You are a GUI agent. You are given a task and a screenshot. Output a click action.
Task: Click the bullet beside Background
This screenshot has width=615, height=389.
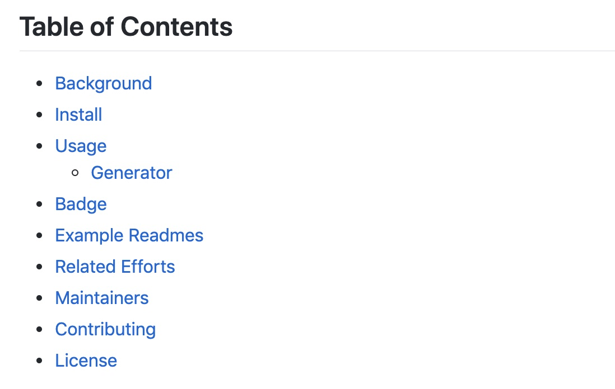tap(39, 84)
